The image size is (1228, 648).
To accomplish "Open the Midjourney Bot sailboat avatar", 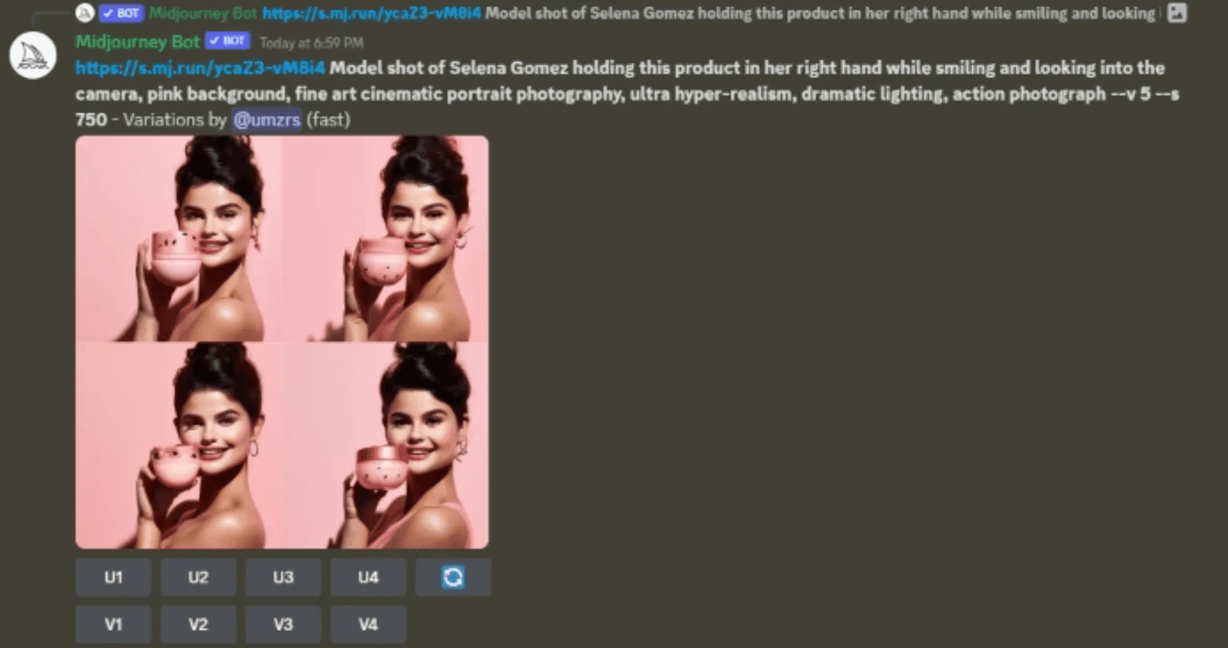I will pos(32,56).
